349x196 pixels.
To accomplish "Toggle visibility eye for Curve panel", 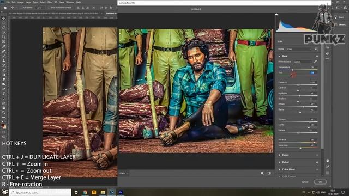I will [317, 155].
